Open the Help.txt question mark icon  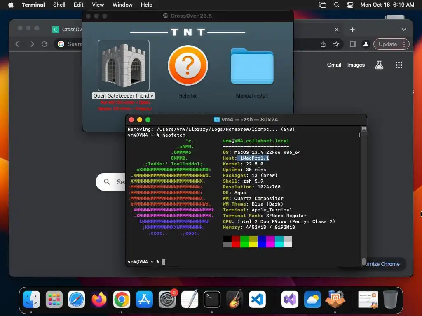pyautogui.click(x=188, y=65)
